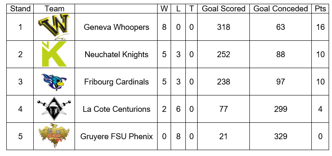332x156 pixels.
Task: Select the Gruyere FSU Phenix golden logo
Action: [x=54, y=136]
